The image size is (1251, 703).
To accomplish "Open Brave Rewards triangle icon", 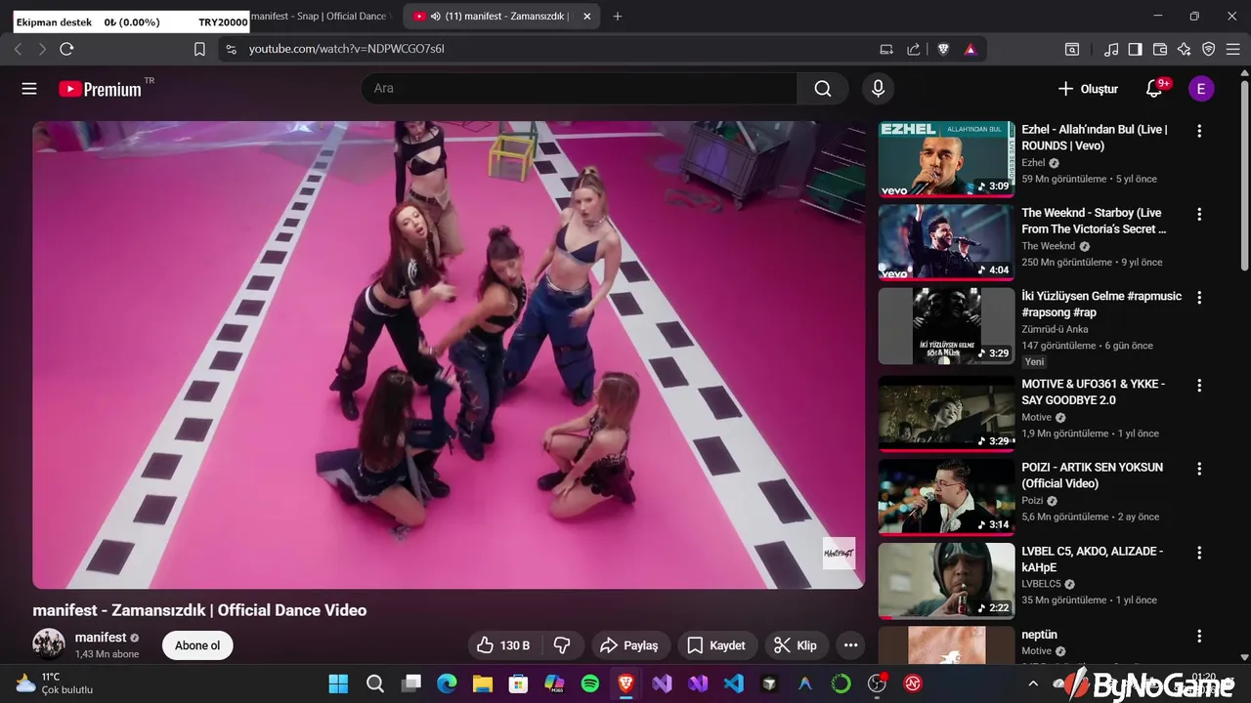I will [x=970, y=49].
